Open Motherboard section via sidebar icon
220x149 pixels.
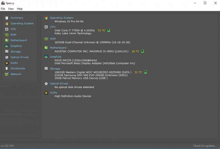[x=7, y=40]
